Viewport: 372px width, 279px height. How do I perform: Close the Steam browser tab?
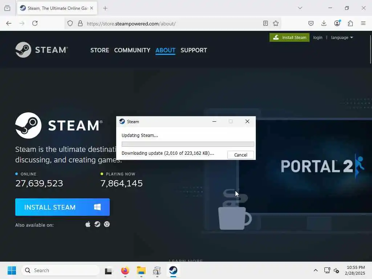(x=92, y=8)
